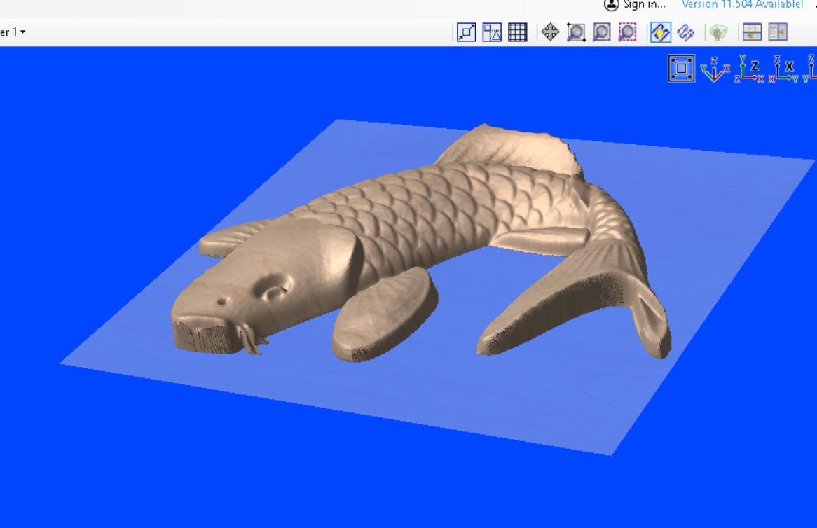The width and height of the screenshot is (817, 528).
Task: Toggle the single lightbulb shading view
Action: tap(659, 32)
